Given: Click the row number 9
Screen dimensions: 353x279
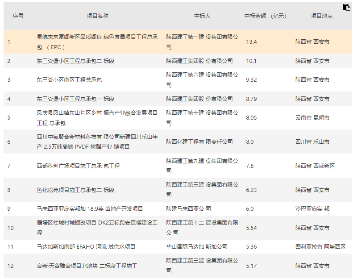Looking at the screenshot, I should pyautogui.click(x=9, y=209).
